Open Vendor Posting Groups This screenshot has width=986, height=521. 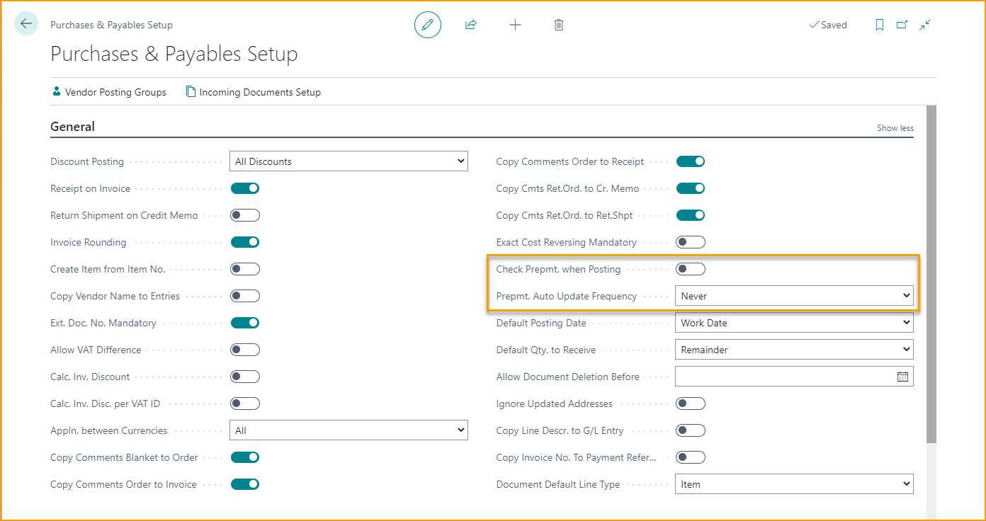click(108, 91)
